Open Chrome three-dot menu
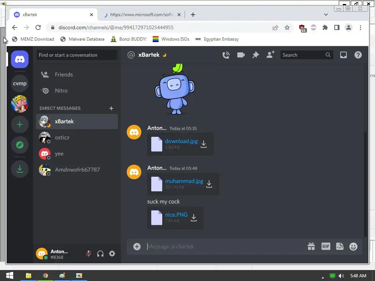 tap(360, 27)
